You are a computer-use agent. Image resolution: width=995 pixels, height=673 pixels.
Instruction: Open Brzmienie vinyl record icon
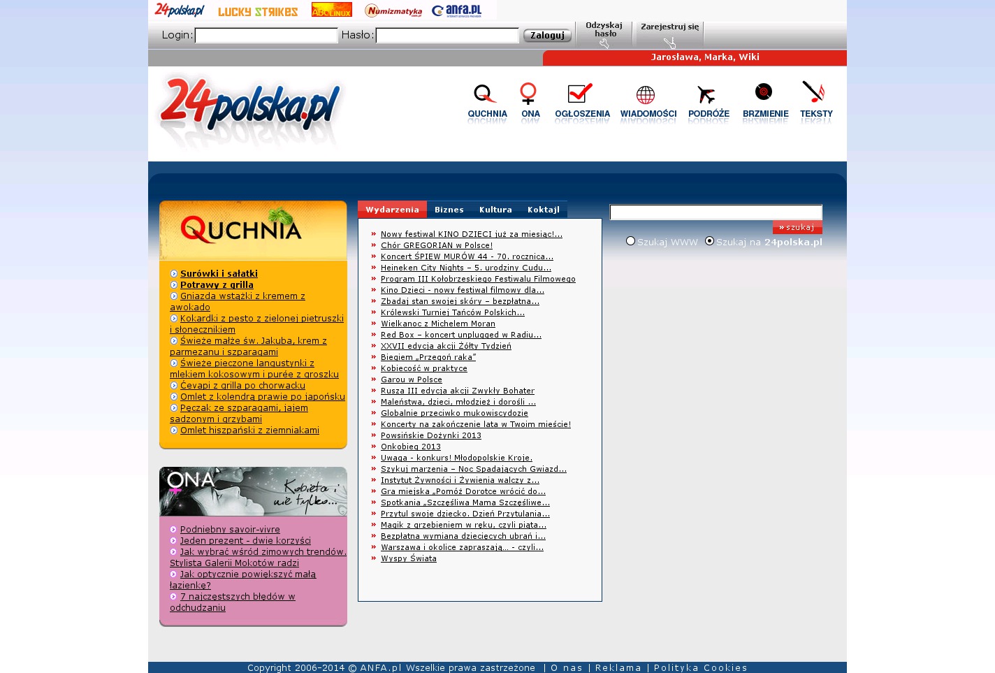coord(764,92)
